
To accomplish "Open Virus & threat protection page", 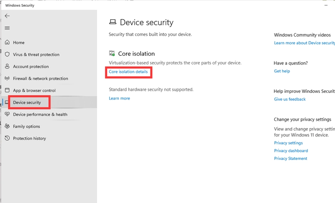I will pos(36,54).
